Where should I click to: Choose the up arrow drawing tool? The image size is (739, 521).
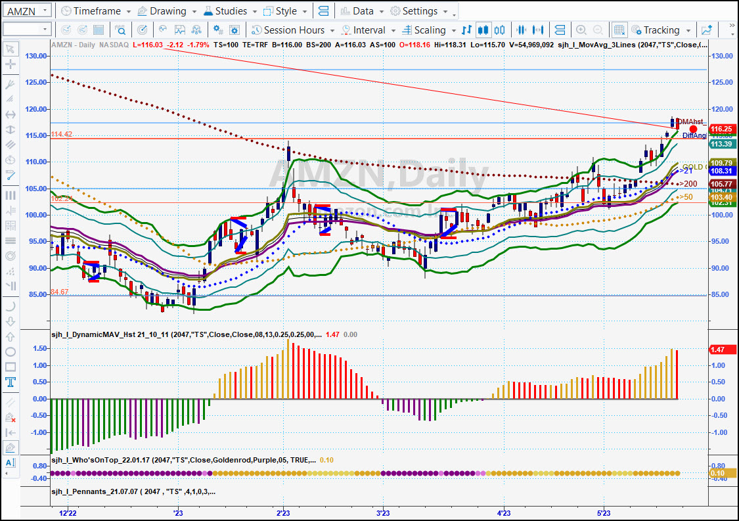tap(10, 336)
